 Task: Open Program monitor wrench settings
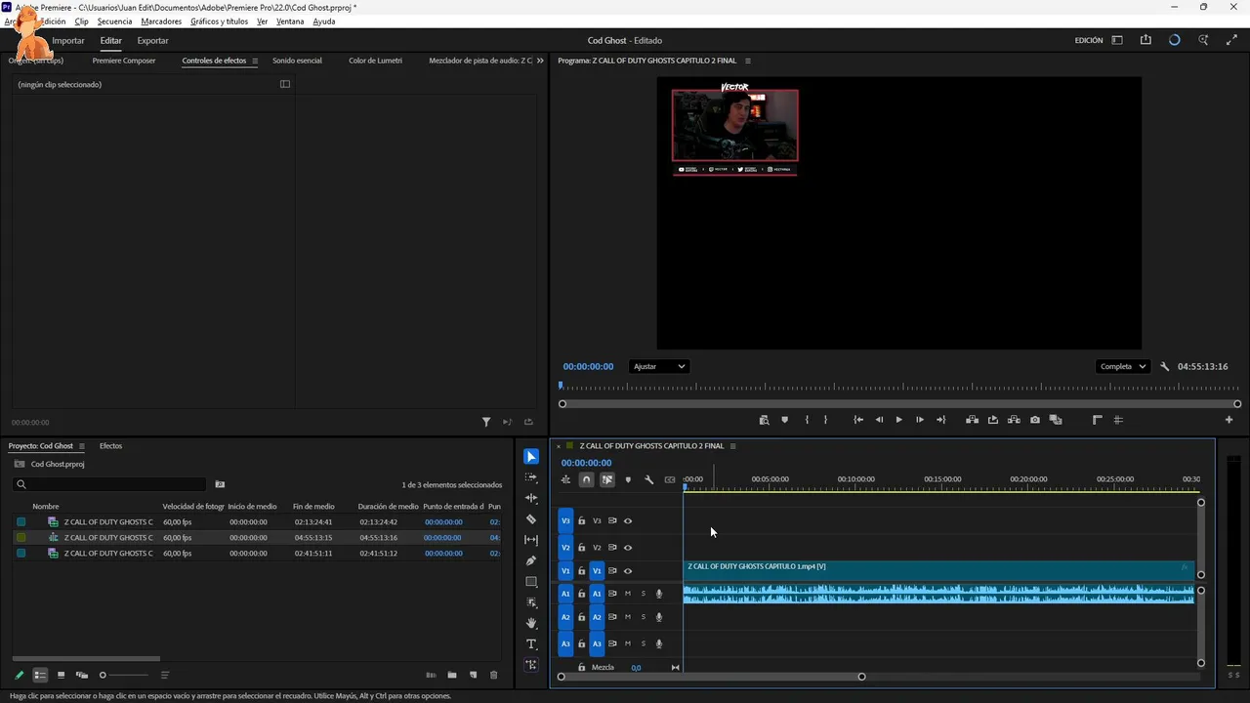tap(1164, 367)
